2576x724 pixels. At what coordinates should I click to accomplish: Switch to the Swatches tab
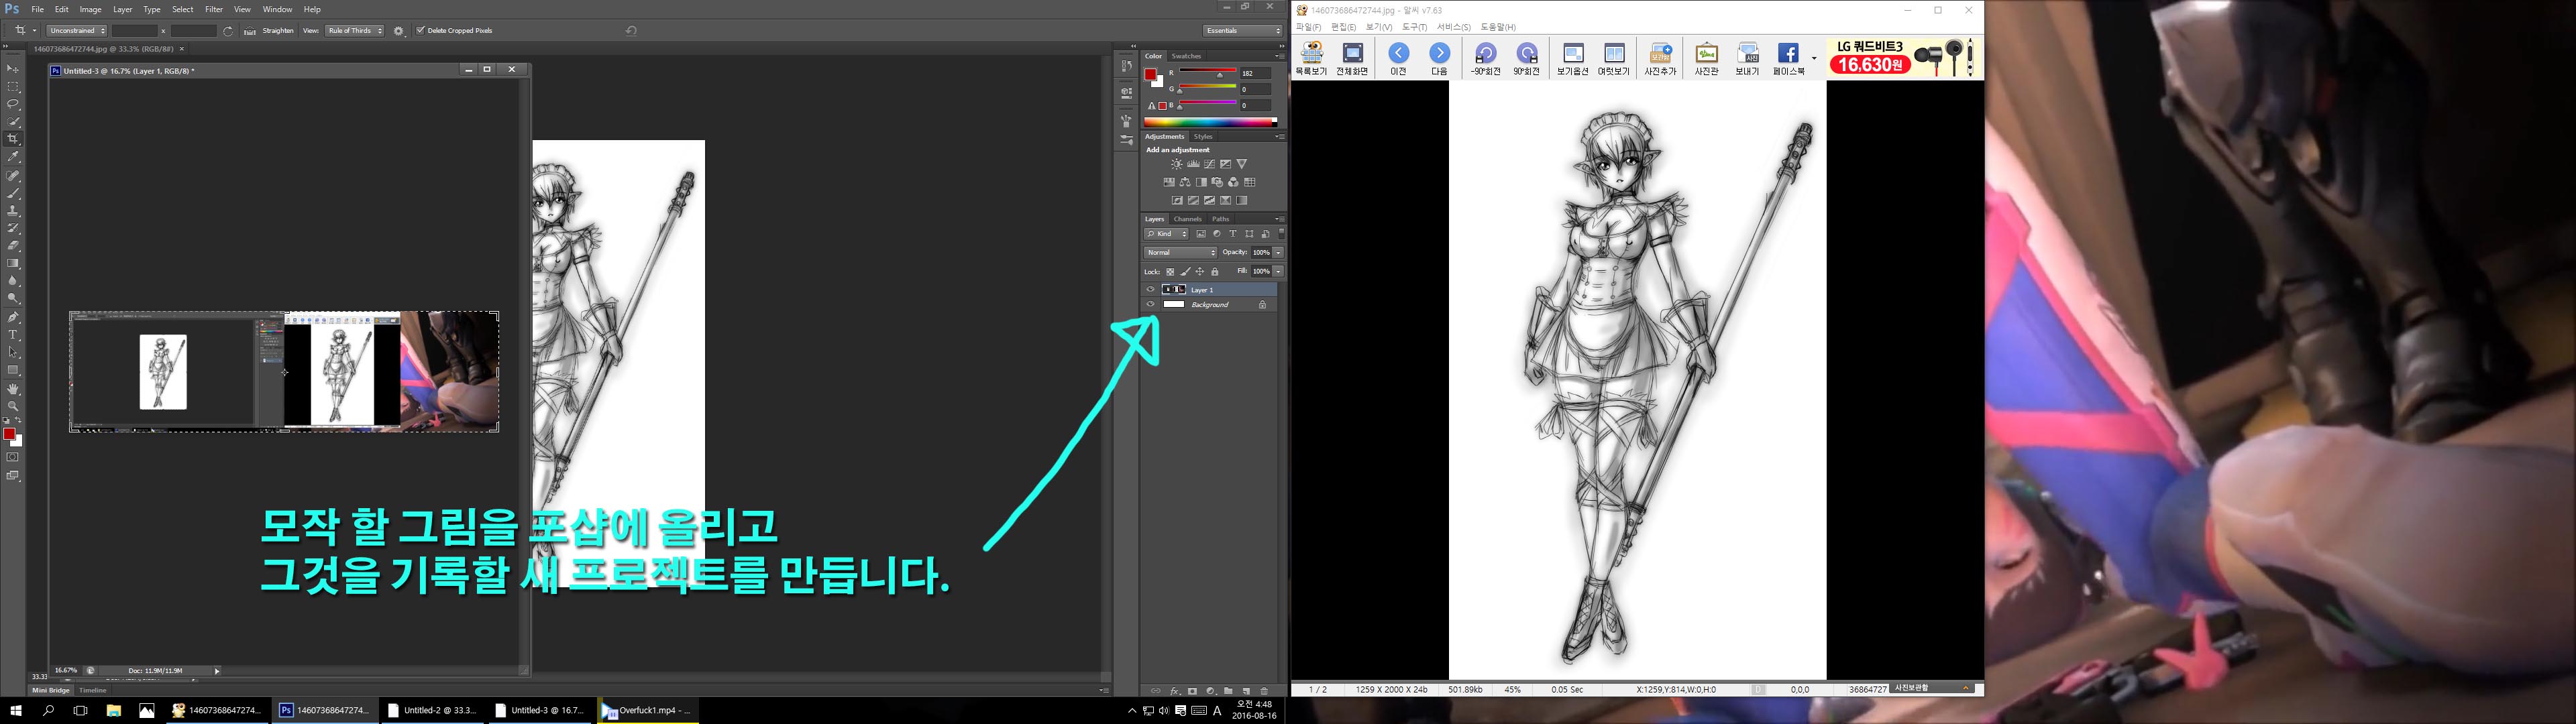[1186, 56]
